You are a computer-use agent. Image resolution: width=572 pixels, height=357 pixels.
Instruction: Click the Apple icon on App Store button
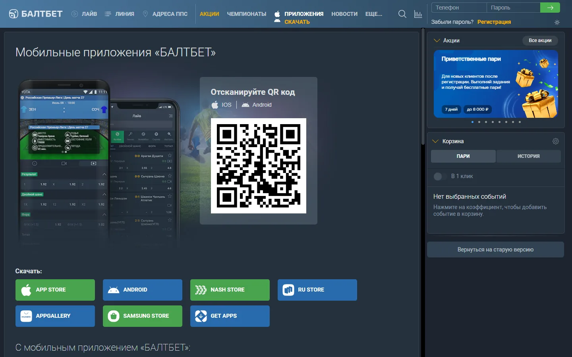tap(26, 290)
